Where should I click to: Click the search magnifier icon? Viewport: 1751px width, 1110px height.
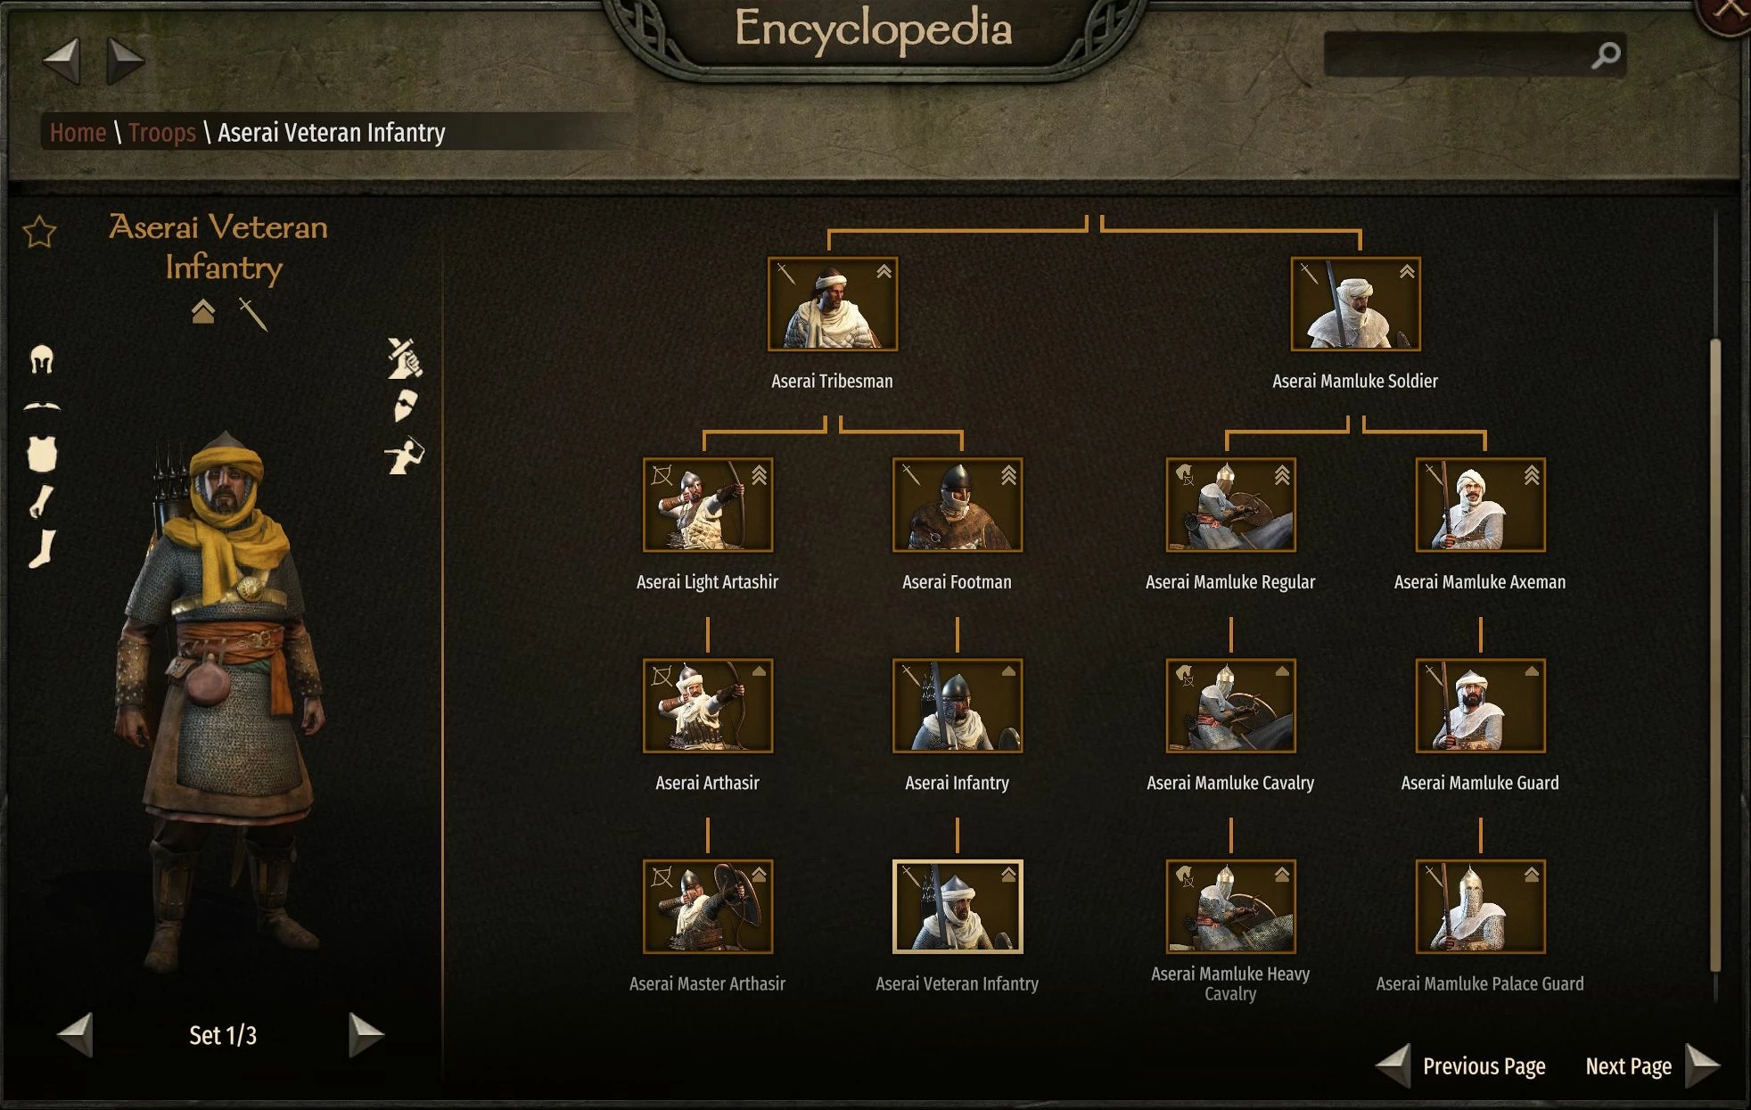pyautogui.click(x=1605, y=55)
